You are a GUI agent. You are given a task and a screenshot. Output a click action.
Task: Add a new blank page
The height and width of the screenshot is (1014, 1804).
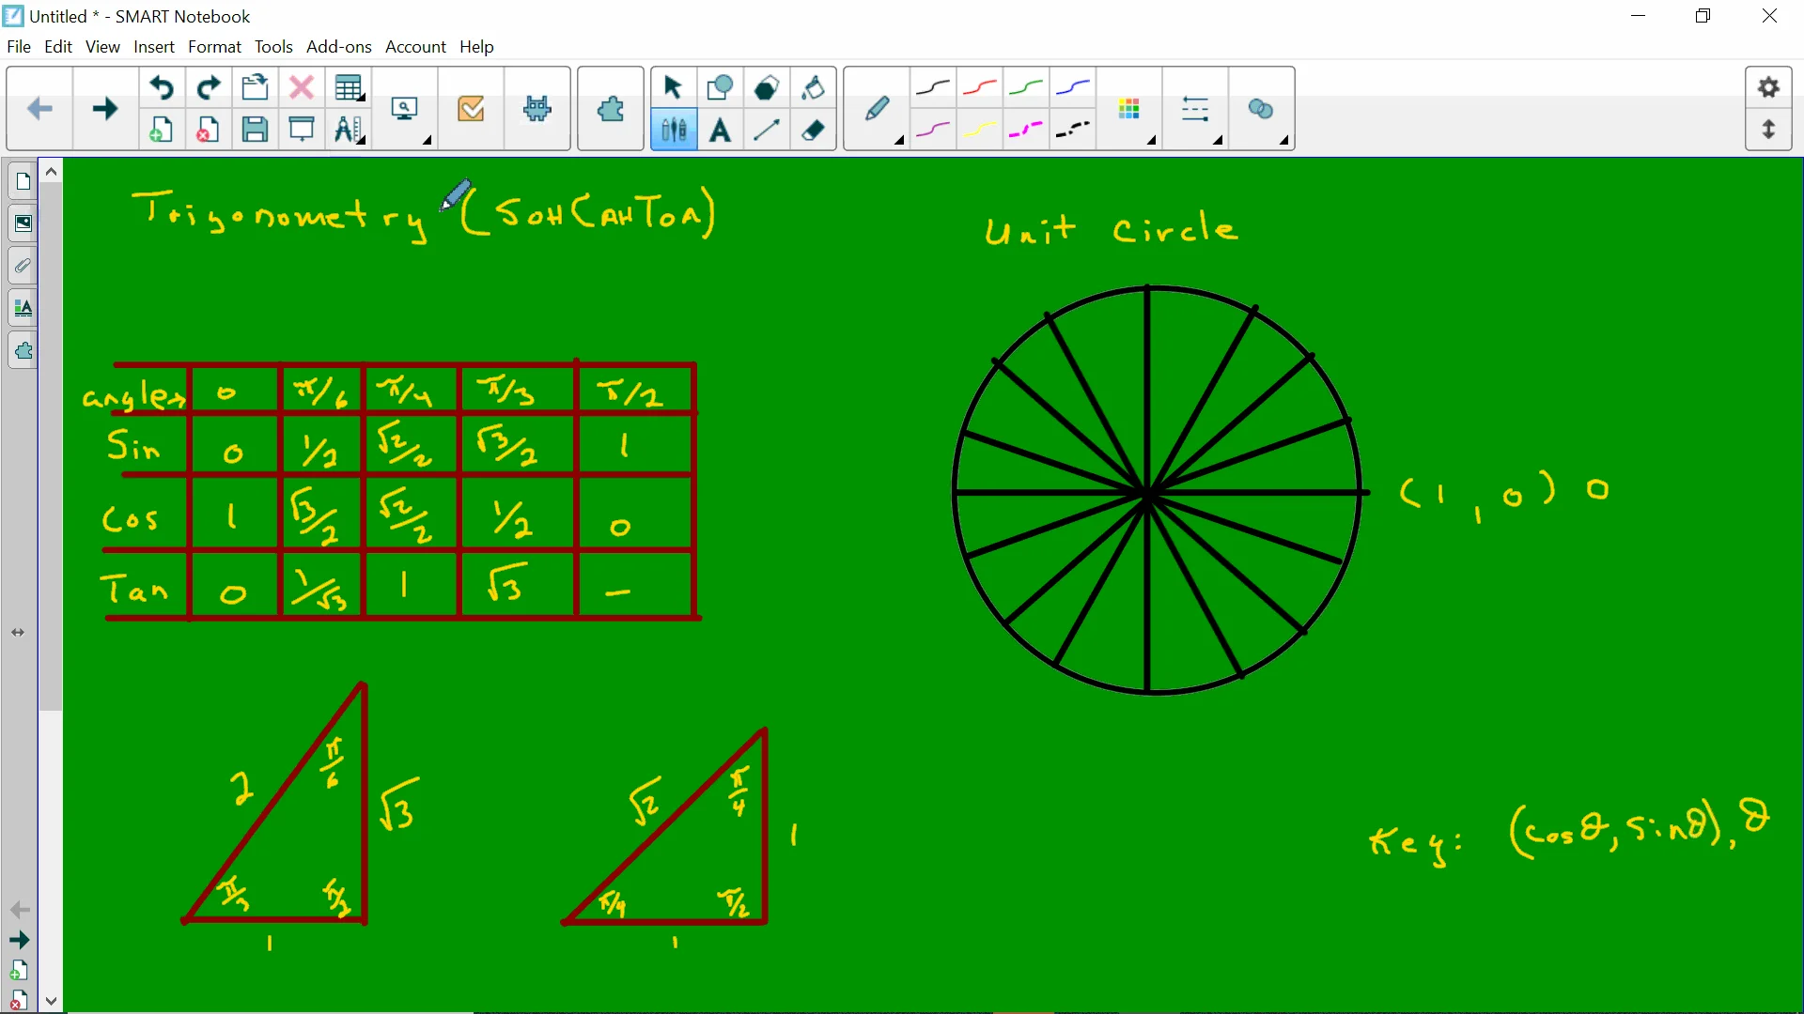pos(161,130)
